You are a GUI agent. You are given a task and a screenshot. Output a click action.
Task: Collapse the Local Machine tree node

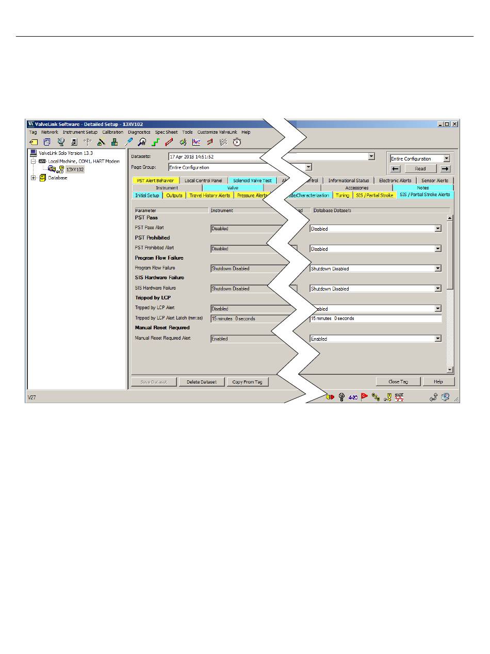[34, 161]
